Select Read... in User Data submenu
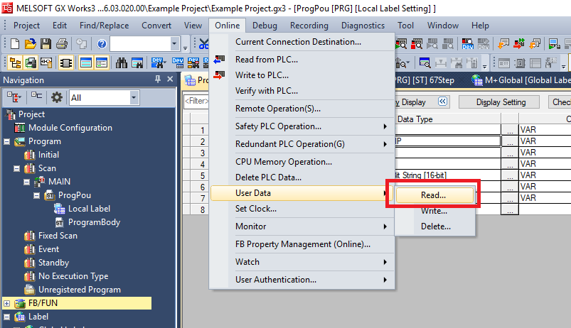Image resolution: width=571 pixels, height=328 pixels. 433,194
